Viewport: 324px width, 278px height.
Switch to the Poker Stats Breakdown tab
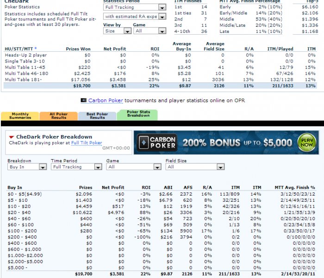coord(138,115)
